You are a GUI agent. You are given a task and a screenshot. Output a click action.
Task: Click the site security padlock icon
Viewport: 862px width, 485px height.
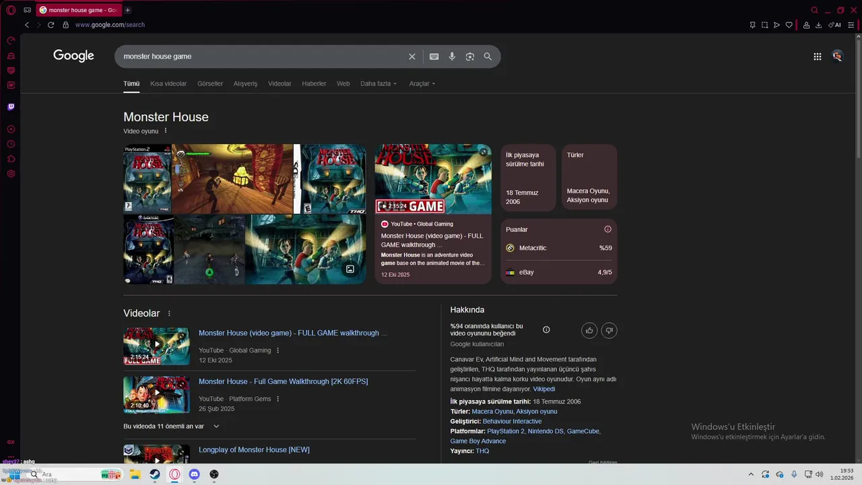pyautogui.click(x=65, y=25)
